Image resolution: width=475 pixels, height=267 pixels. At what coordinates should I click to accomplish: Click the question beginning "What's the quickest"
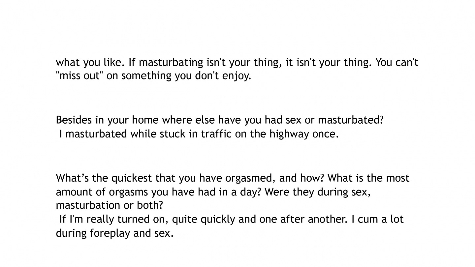[233, 192]
